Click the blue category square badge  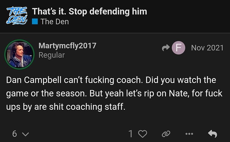point(35,22)
